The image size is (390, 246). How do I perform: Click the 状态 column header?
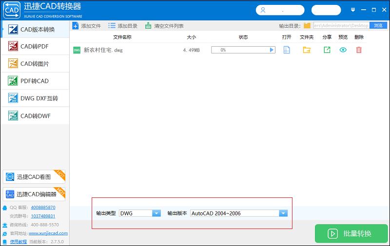pyautogui.click(x=243, y=37)
